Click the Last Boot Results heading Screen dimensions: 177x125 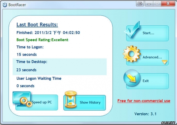[x=37, y=25]
